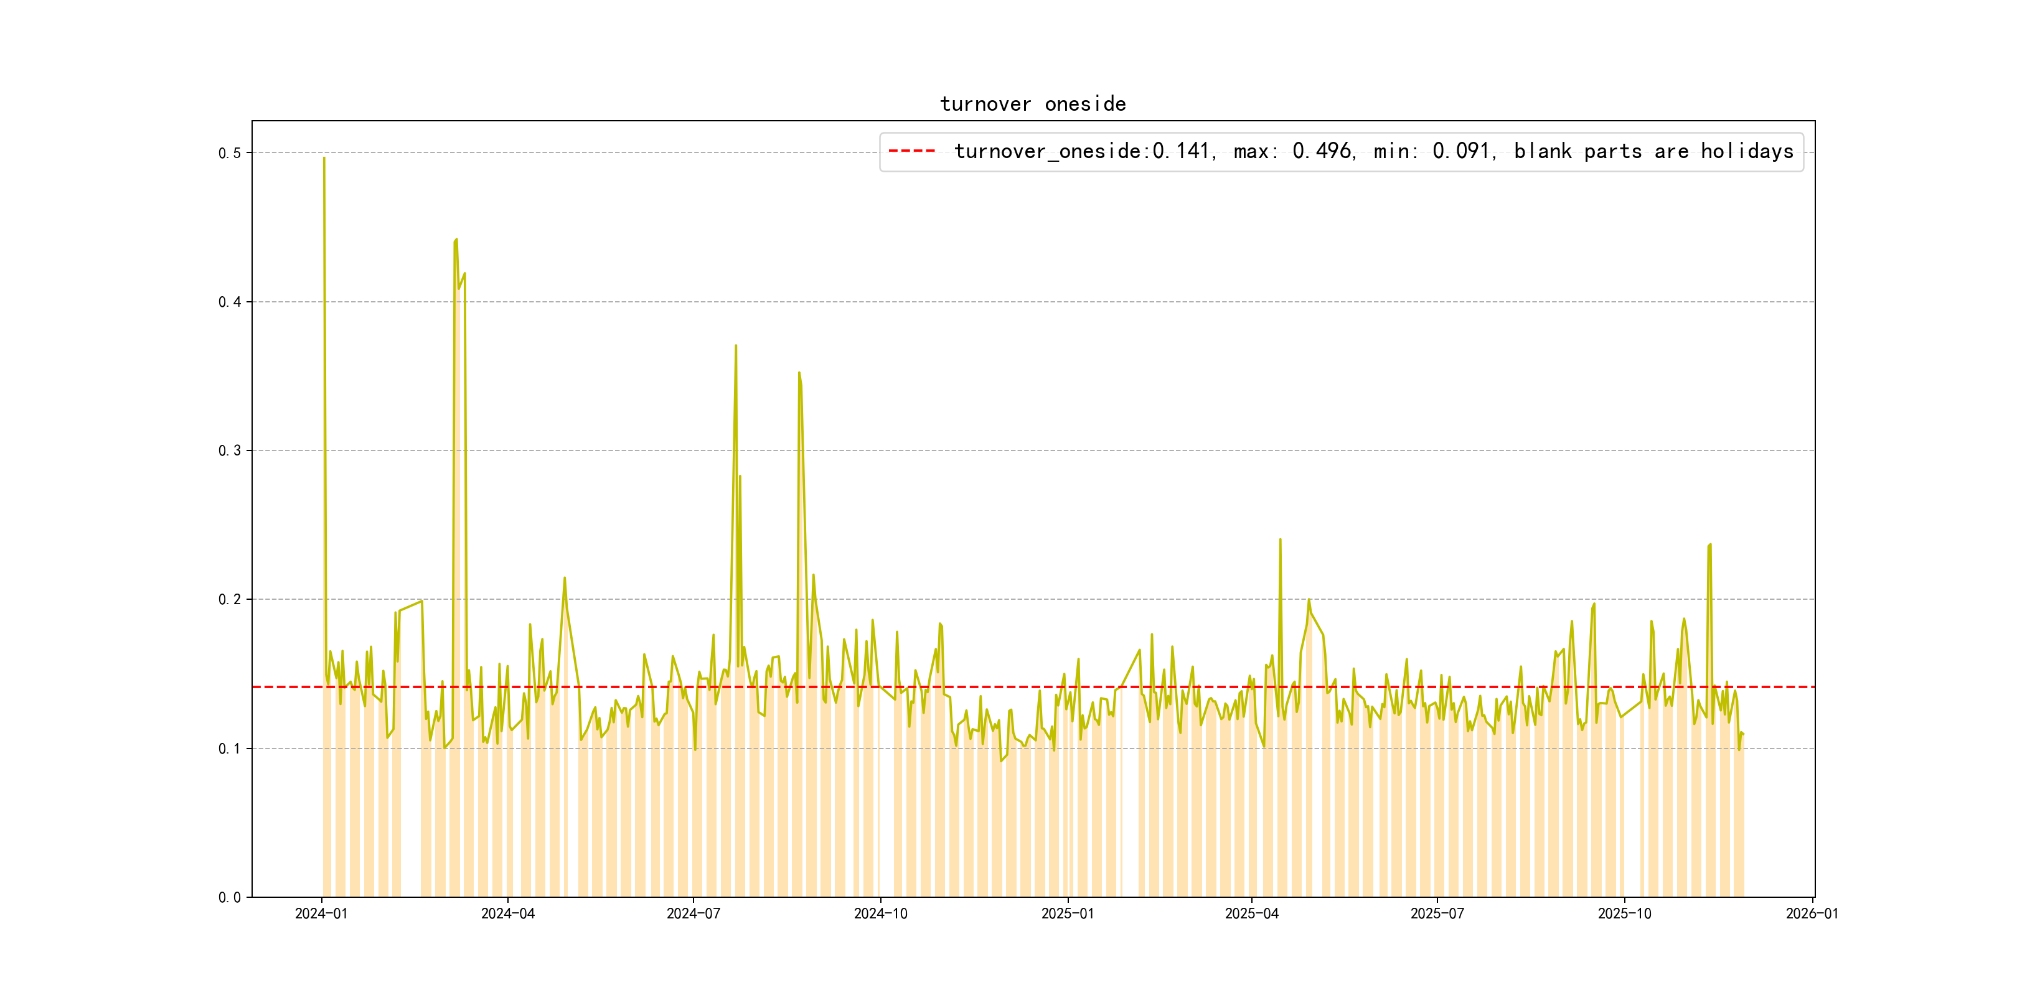Click the 0.5 y-axis tick label
Screen dimensions: 2017x1008
(x=230, y=154)
